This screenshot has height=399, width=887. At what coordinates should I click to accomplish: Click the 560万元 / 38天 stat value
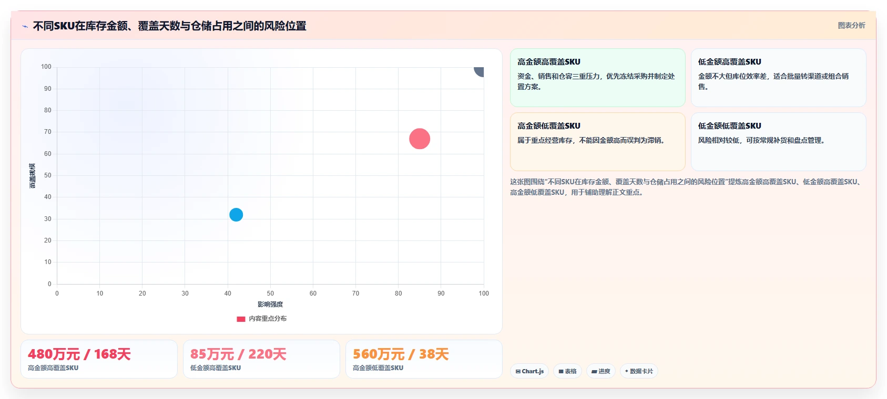point(401,354)
